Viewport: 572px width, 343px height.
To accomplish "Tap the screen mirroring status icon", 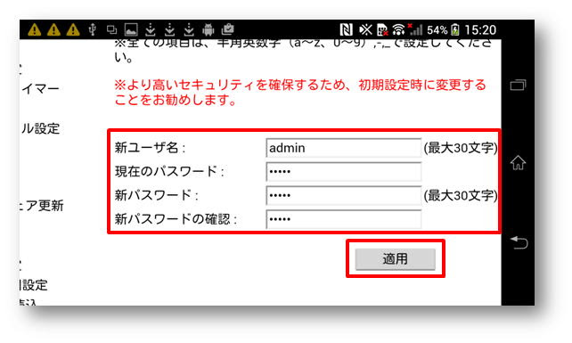I will [111, 29].
